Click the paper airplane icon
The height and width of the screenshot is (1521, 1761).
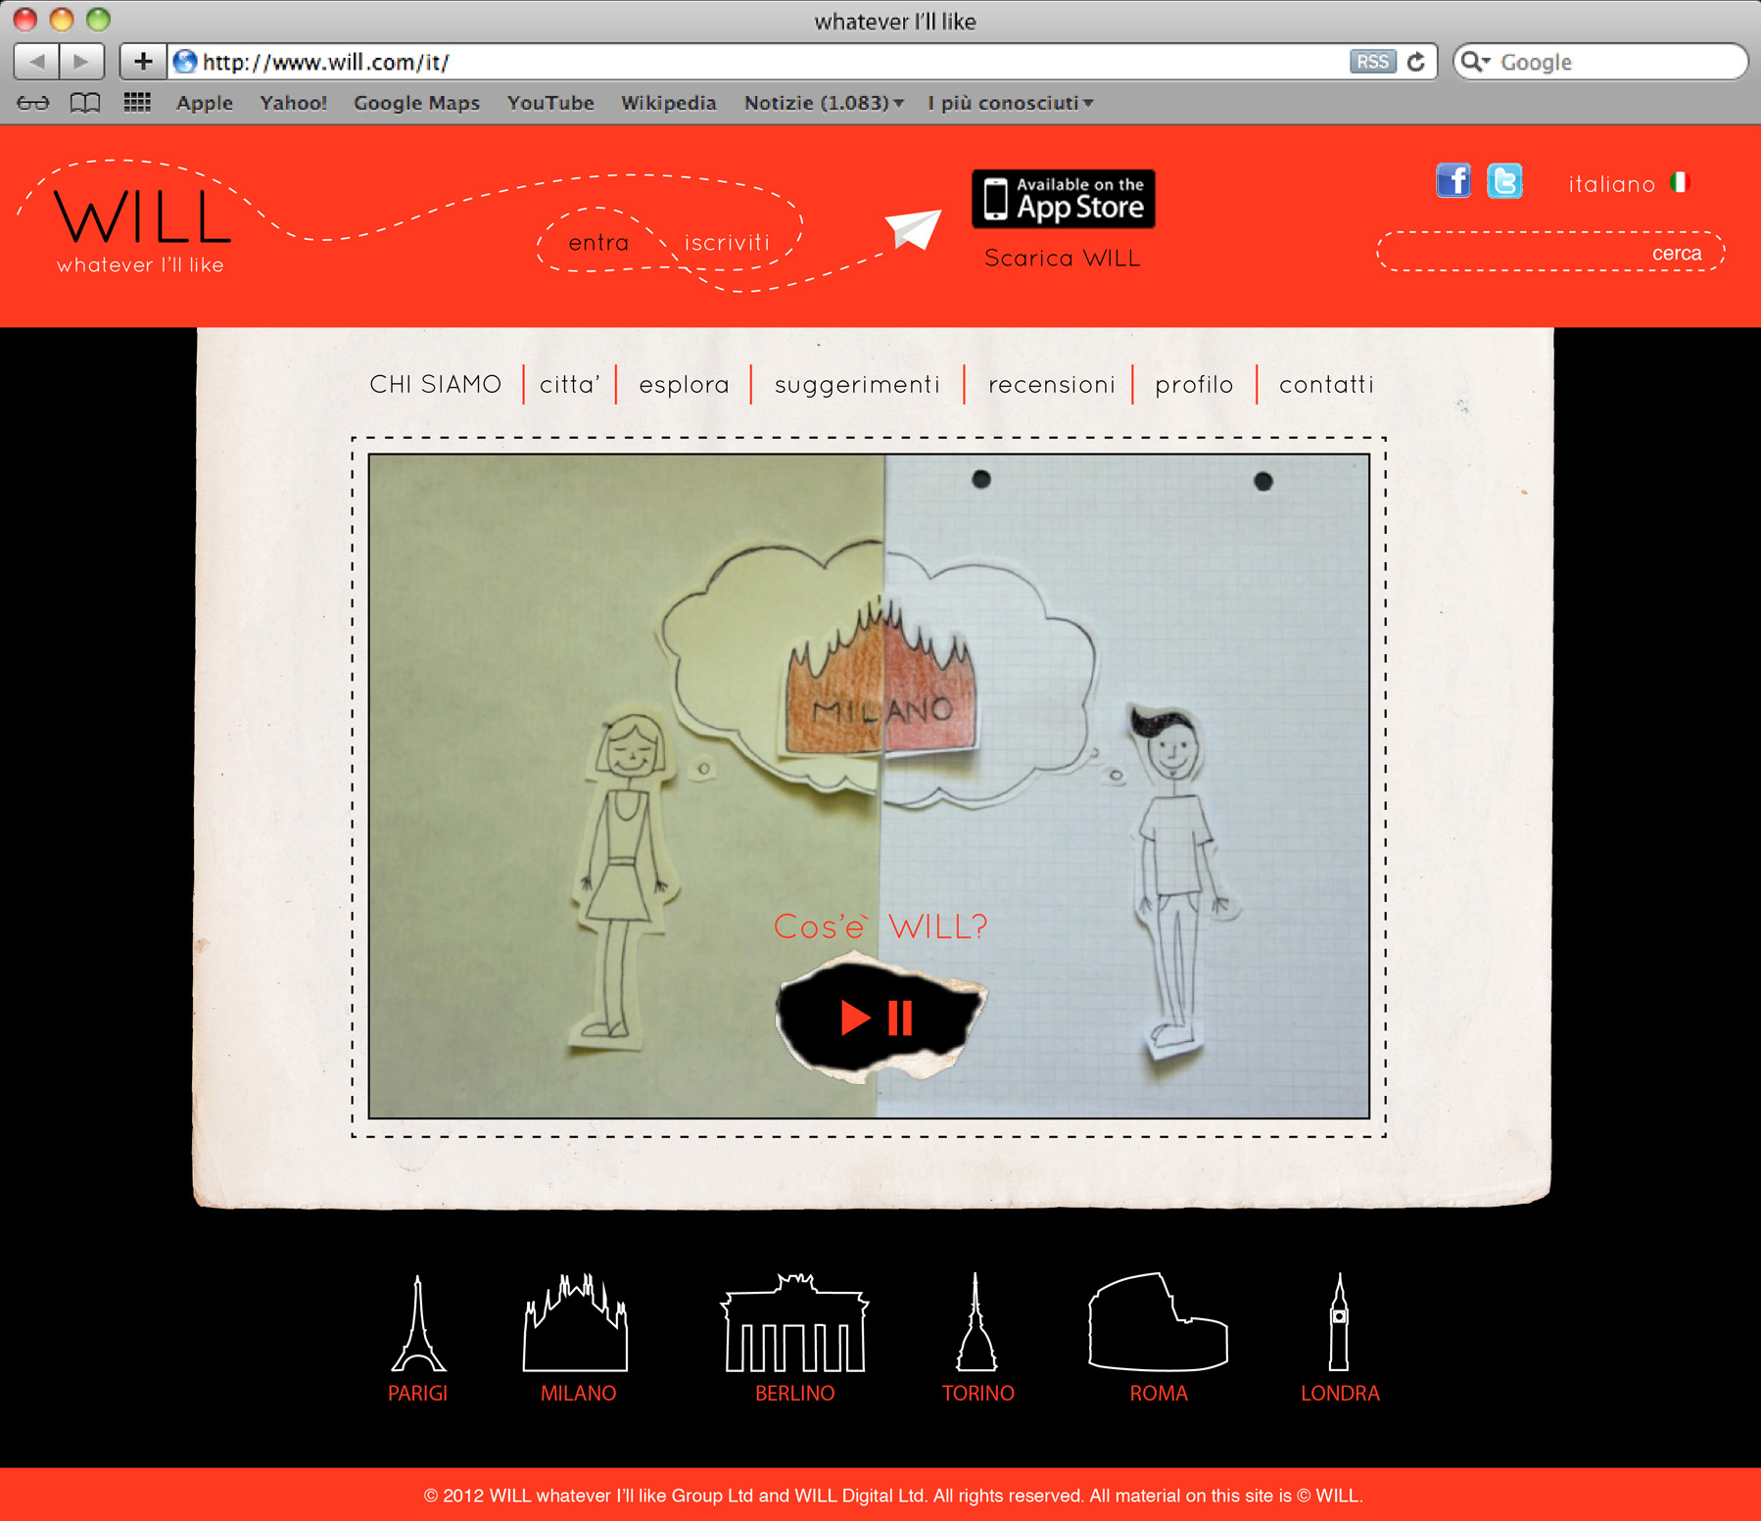coord(913,229)
